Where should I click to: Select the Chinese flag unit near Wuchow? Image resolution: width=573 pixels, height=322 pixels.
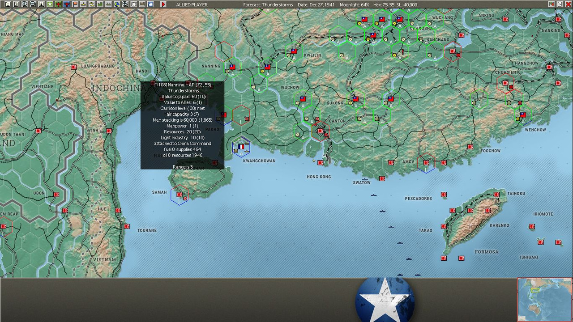coord(303,99)
